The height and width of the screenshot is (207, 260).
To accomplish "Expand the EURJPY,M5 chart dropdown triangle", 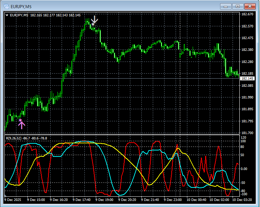I will (x=7, y=15).
